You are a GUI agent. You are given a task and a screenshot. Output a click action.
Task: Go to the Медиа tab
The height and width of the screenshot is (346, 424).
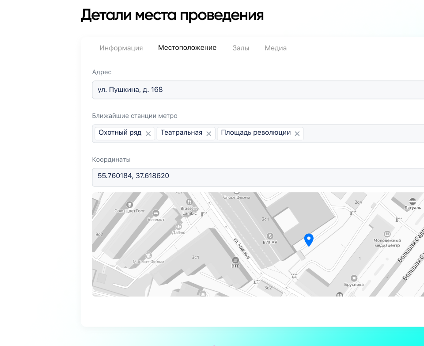click(x=276, y=48)
